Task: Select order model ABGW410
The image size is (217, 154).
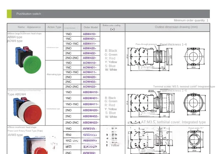Action: point(91,92)
